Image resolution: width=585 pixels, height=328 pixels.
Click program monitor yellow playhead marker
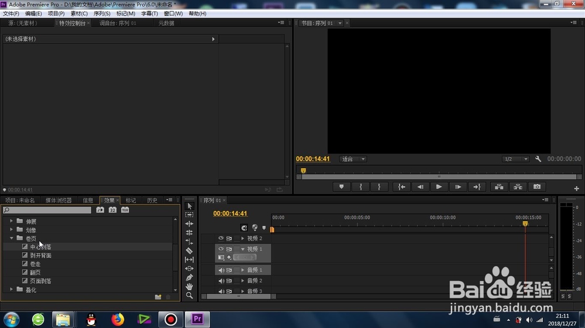[303, 170]
